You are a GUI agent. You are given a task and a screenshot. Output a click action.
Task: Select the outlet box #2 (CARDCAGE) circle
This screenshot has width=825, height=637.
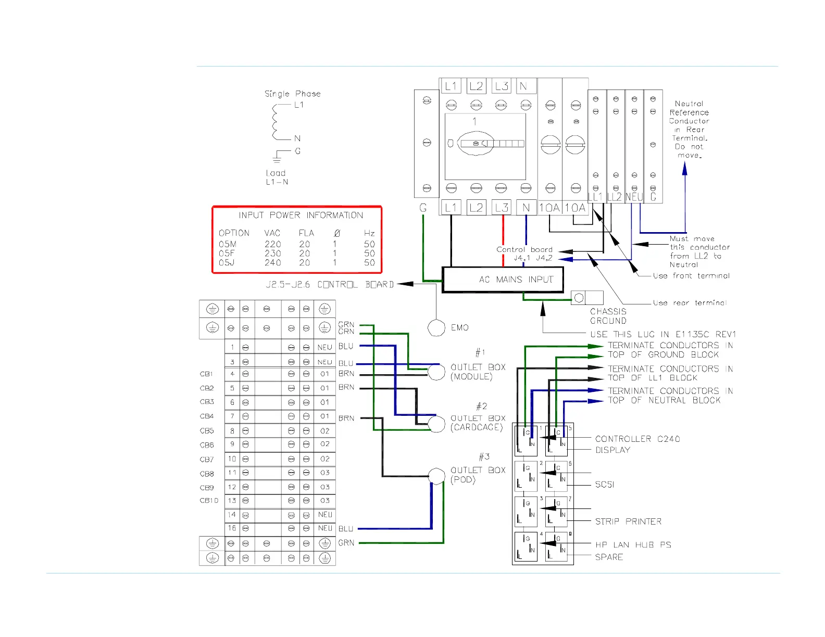click(436, 423)
